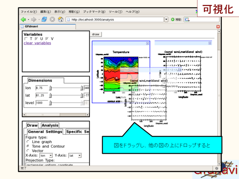The width and height of the screenshot is (239, 179).
Task: Open the ヘルプ(H) menu
Action: 133,12
